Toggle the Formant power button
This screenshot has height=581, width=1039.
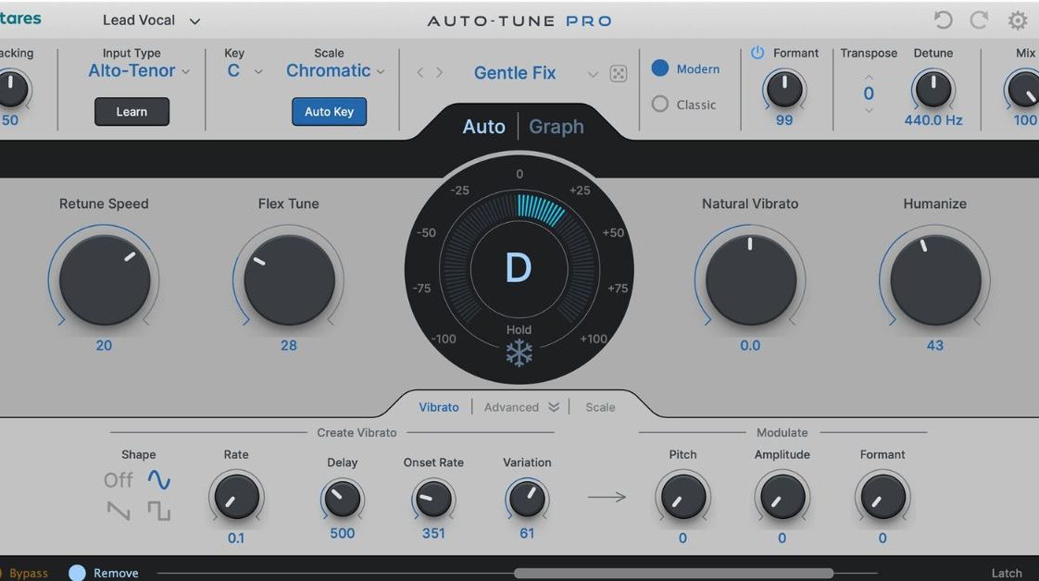point(757,53)
